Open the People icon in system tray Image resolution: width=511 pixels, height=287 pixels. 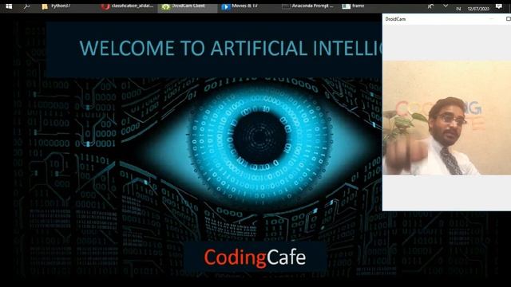click(x=430, y=6)
